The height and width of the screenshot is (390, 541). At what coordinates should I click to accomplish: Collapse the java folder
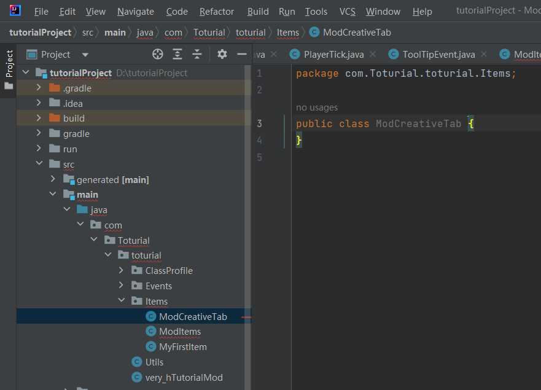click(x=66, y=209)
